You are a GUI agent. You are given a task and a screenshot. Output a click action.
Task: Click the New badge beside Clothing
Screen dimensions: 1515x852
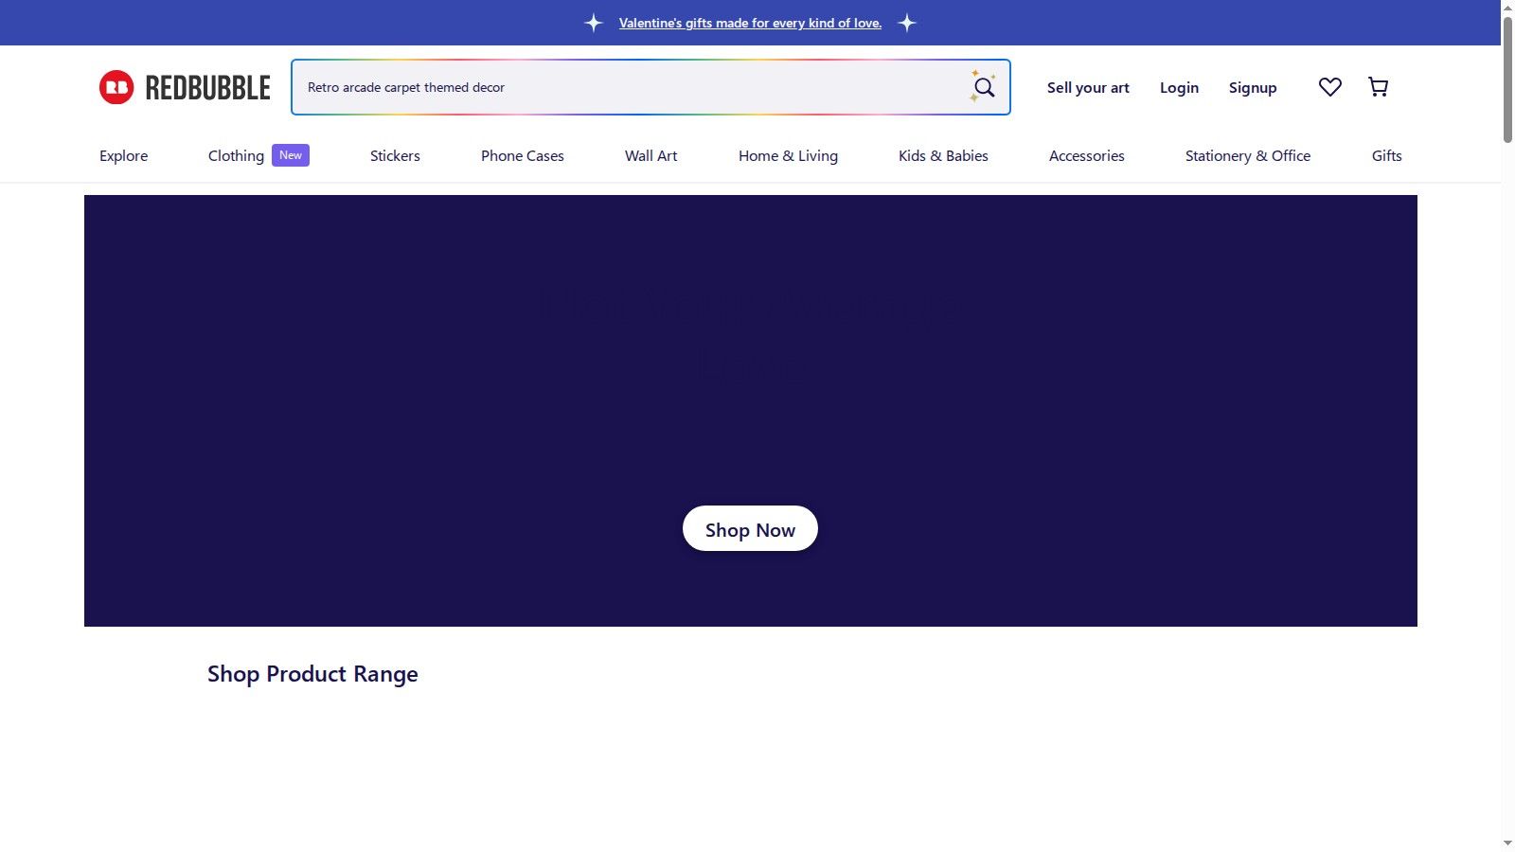coord(291,155)
